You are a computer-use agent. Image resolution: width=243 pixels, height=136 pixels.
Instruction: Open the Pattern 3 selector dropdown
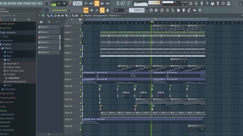point(137,10)
